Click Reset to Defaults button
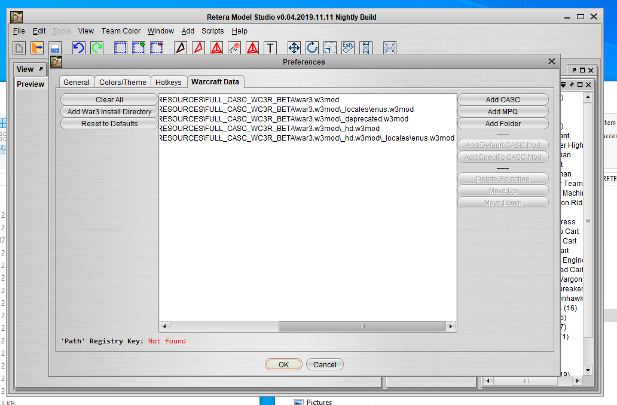This screenshot has height=405, width=617. pos(109,124)
